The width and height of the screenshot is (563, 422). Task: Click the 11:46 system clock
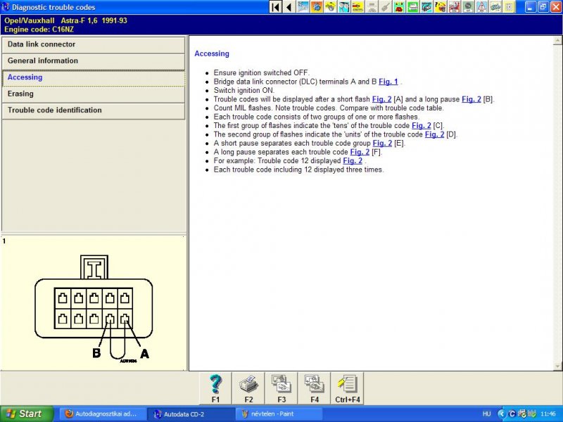point(548,414)
